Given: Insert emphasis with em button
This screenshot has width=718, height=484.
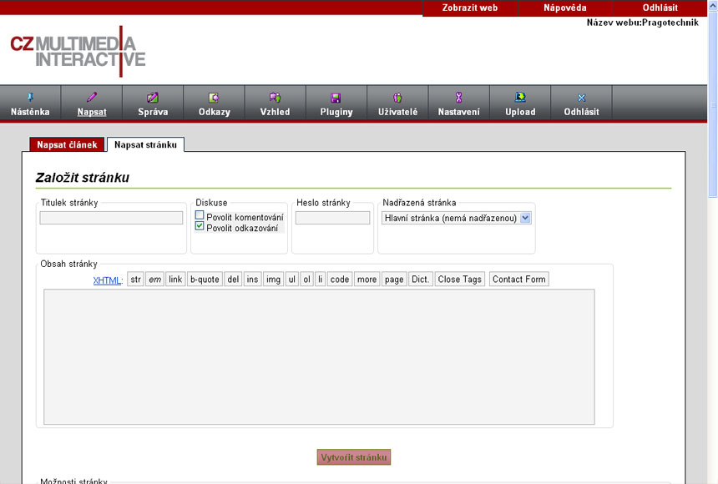Looking at the screenshot, I should 154,280.
